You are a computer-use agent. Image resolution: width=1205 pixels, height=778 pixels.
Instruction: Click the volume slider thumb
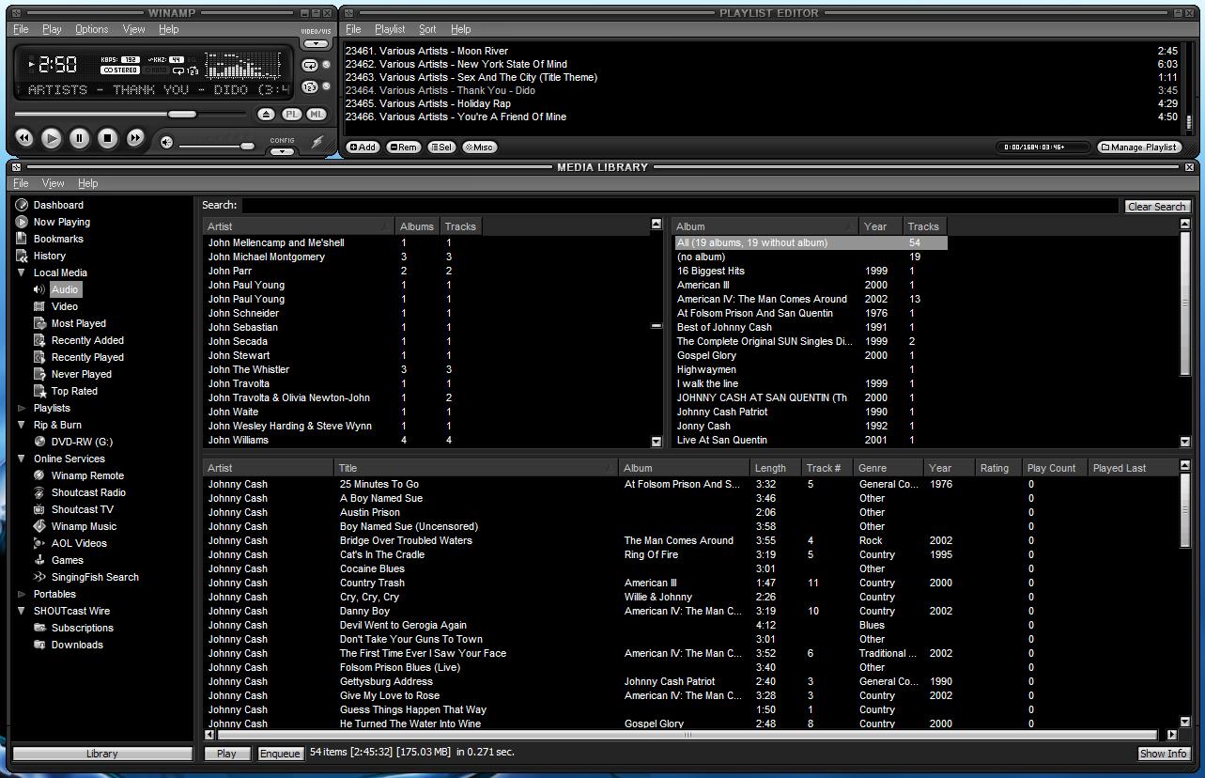tap(247, 146)
